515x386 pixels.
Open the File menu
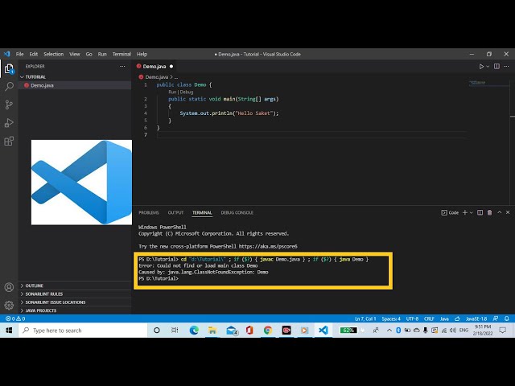pos(19,54)
